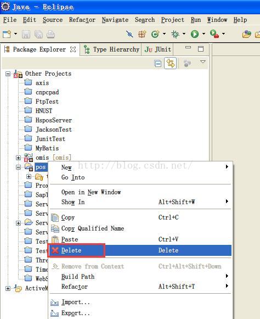Minimize the Package Explorer view
Viewport: 260px width, 319px height.
(x=188, y=48)
